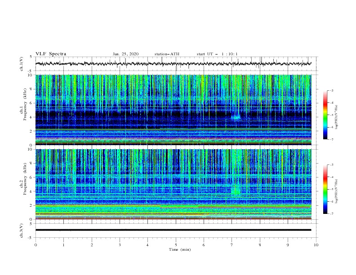Click the "station=ATH" header label
The height and width of the screenshot is (275, 356).
point(167,54)
